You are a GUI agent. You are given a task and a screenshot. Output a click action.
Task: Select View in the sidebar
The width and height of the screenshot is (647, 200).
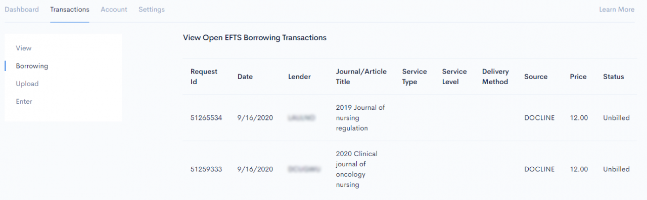pos(24,48)
